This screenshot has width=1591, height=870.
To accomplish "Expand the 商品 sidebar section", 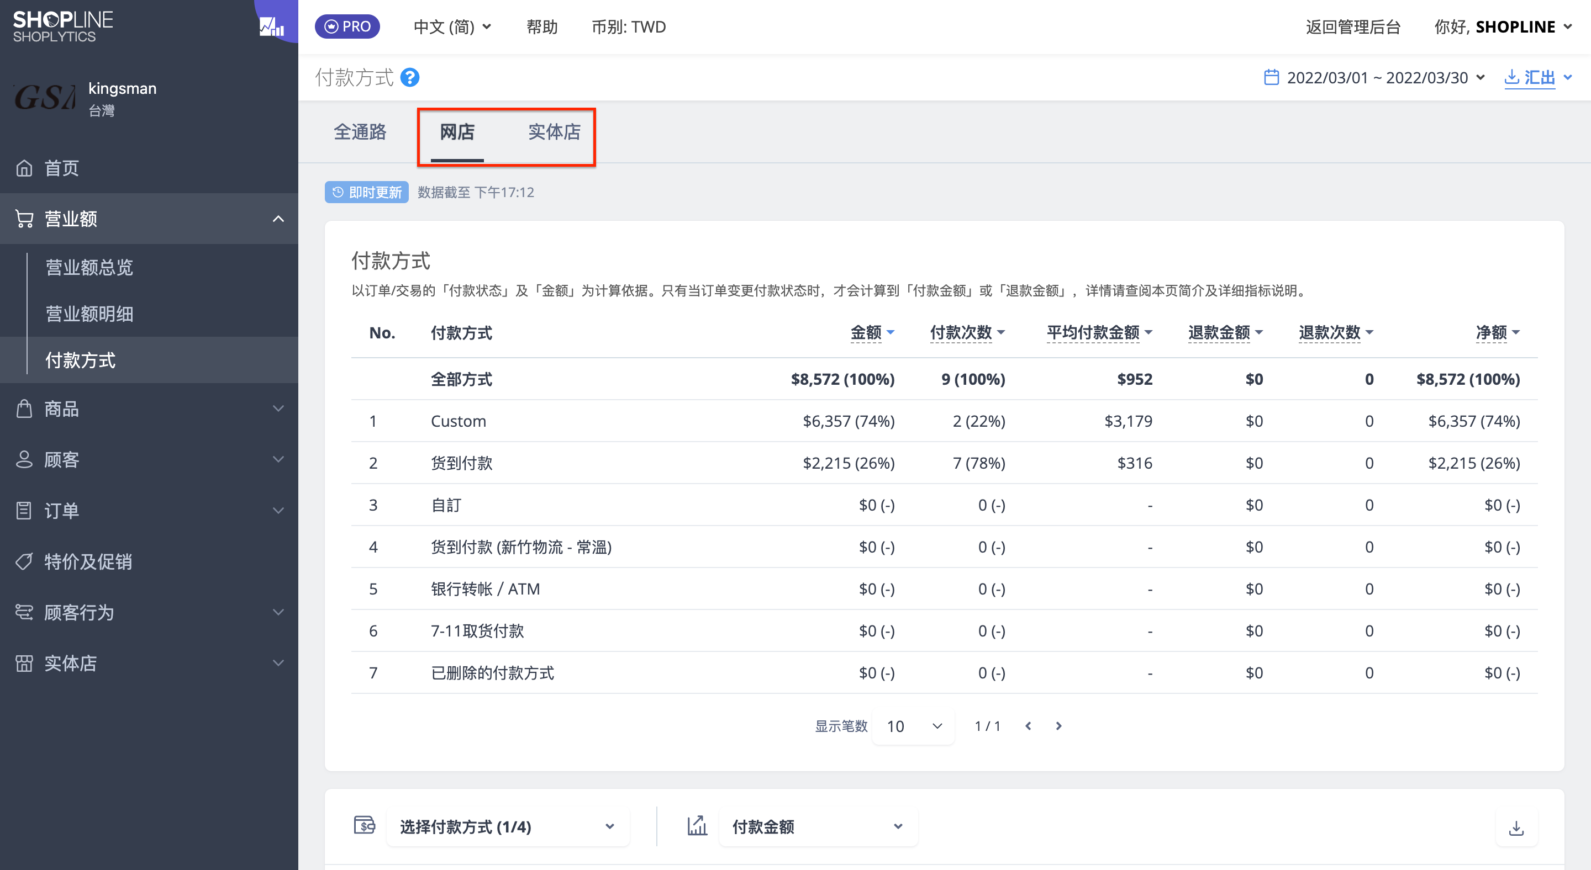I will [x=149, y=409].
